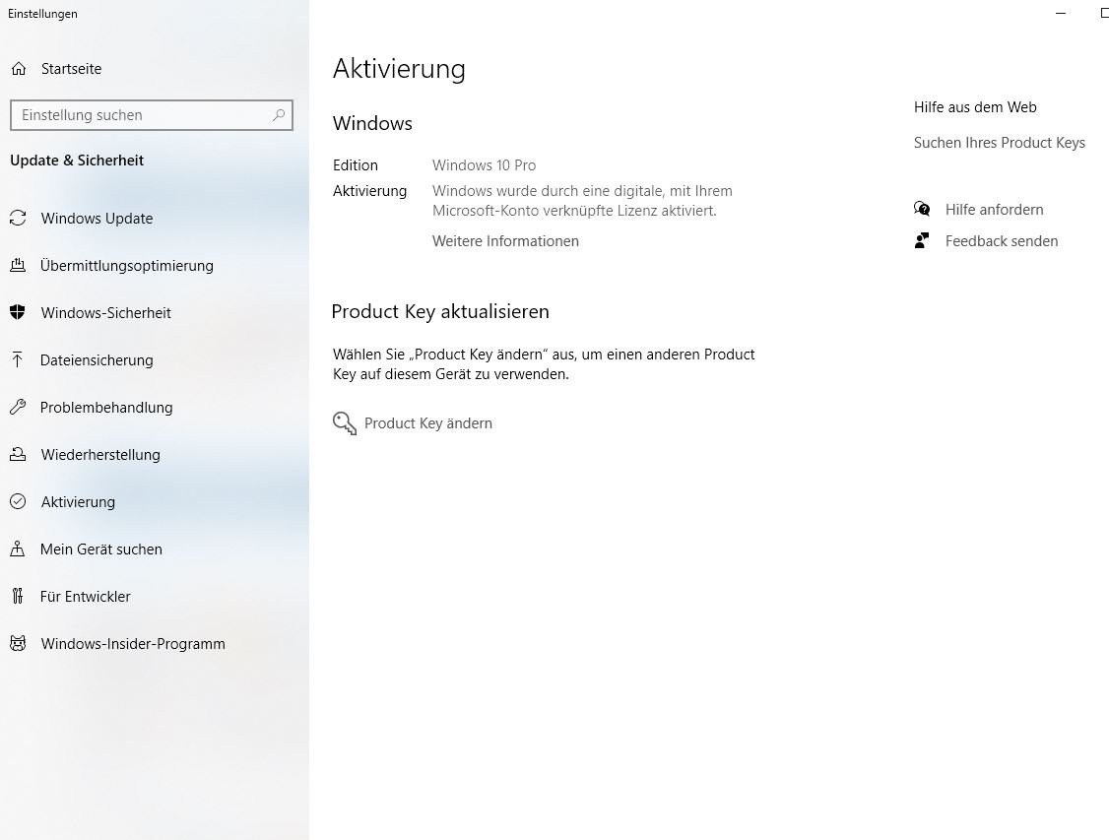This screenshot has height=840, width=1109.
Task: Click the Windows 10 Pro edition text
Action: 484,165
